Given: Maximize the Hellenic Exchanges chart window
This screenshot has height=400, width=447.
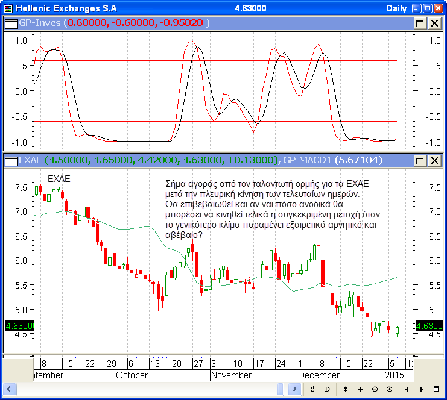Looking at the screenshot, I should (x=427, y=8).
